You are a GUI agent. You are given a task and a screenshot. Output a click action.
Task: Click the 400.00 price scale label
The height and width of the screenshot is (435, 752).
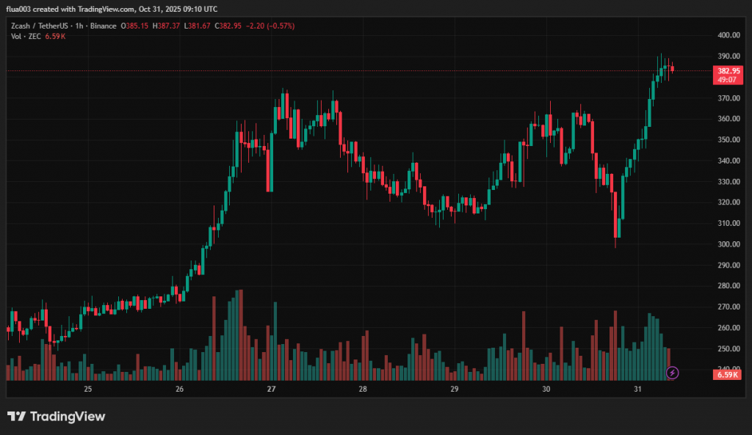(x=728, y=35)
